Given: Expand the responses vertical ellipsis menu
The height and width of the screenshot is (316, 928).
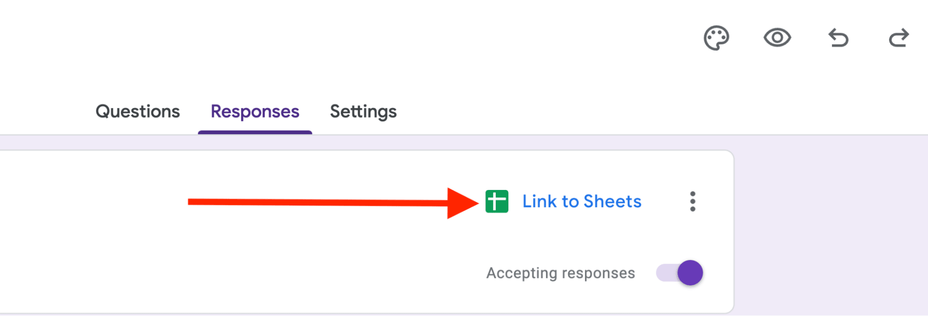Looking at the screenshot, I should 693,202.
